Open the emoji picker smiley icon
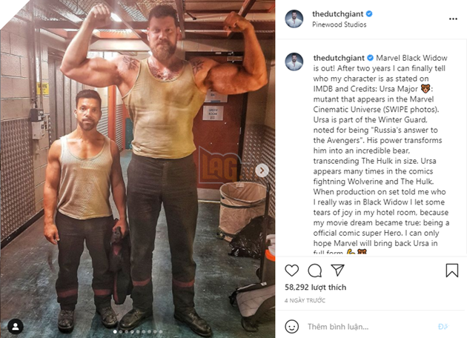Viewport: 467px width, 338px height. click(x=291, y=327)
